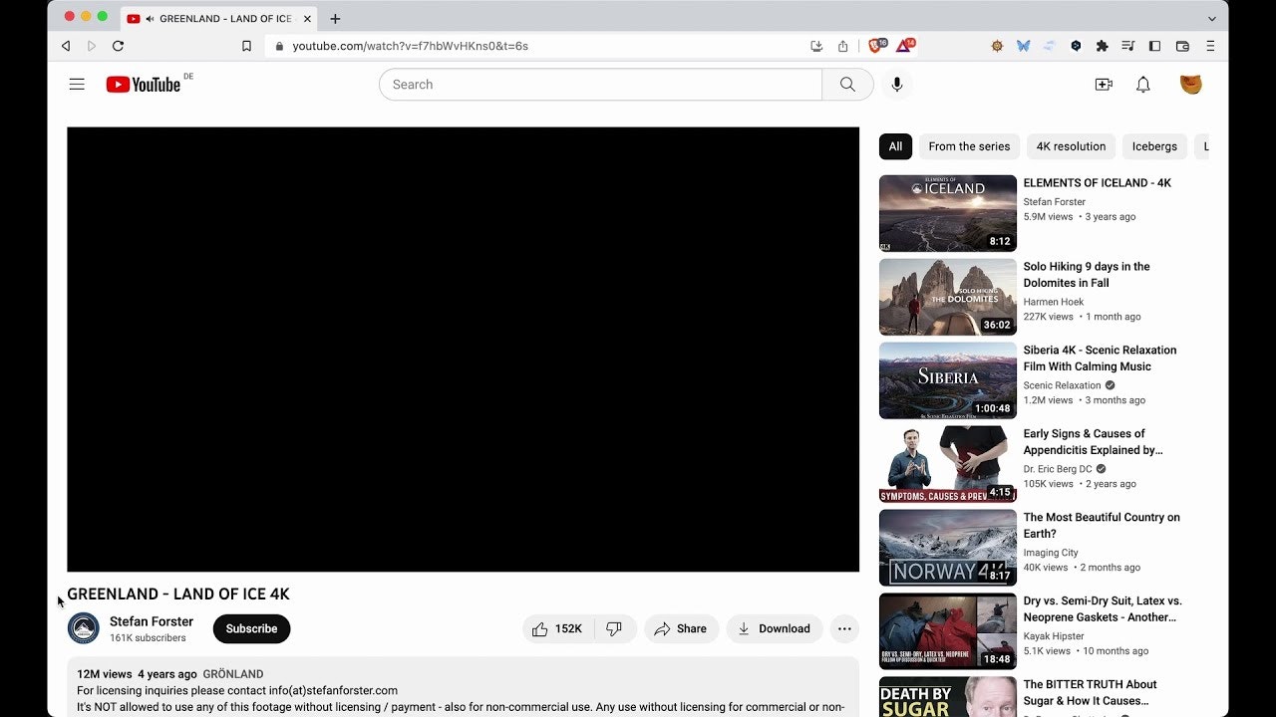Open Stefan Forster channel avatar
The image size is (1276, 717).
point(84,628)
